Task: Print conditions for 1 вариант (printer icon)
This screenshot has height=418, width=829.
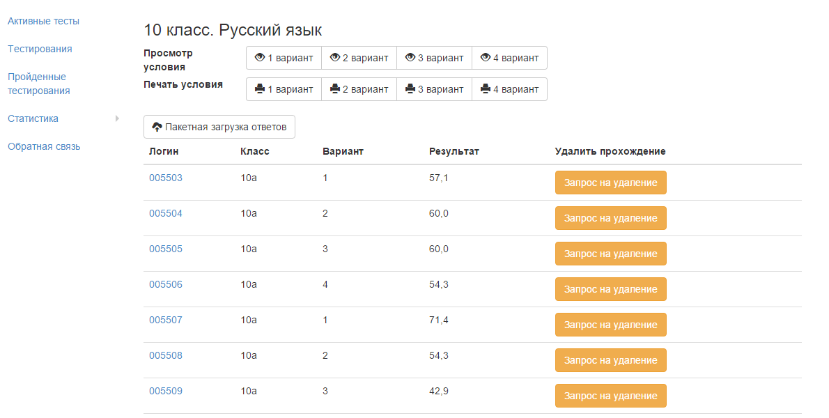Action: [x=284, y=89]
